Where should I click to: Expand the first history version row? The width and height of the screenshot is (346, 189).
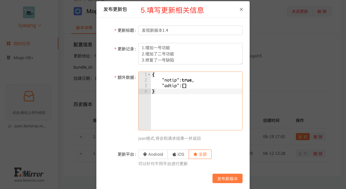[81, 137]
